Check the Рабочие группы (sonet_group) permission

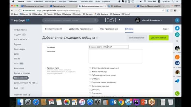tap(90, 75)
